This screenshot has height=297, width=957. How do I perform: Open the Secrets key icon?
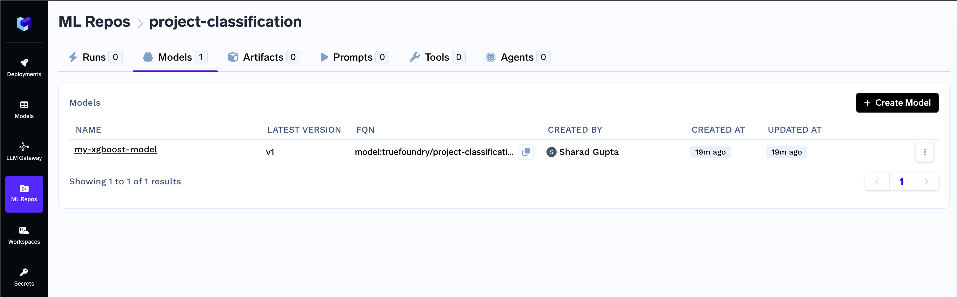[x=24, y=273]
